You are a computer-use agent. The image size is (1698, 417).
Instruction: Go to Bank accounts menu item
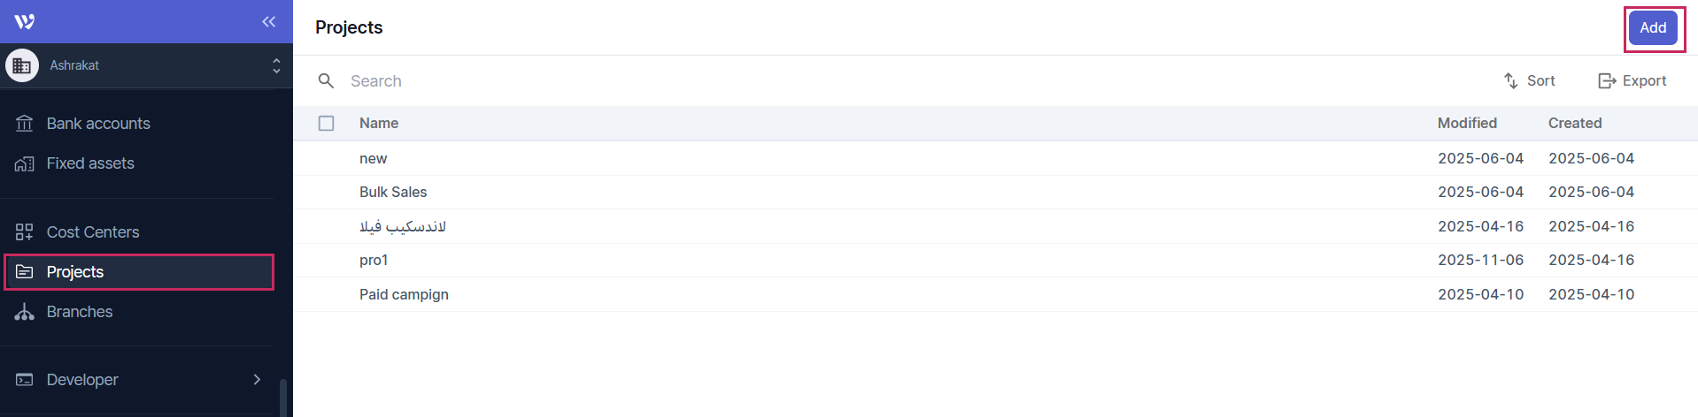coord(98,124)
